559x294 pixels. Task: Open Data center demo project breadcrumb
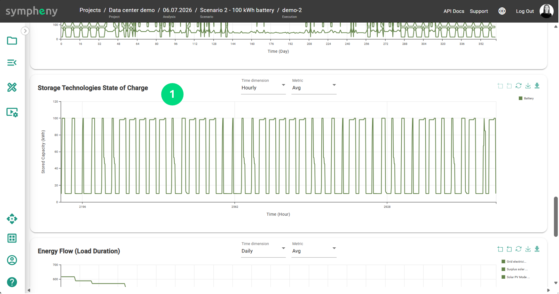click(x=132, y=10)
